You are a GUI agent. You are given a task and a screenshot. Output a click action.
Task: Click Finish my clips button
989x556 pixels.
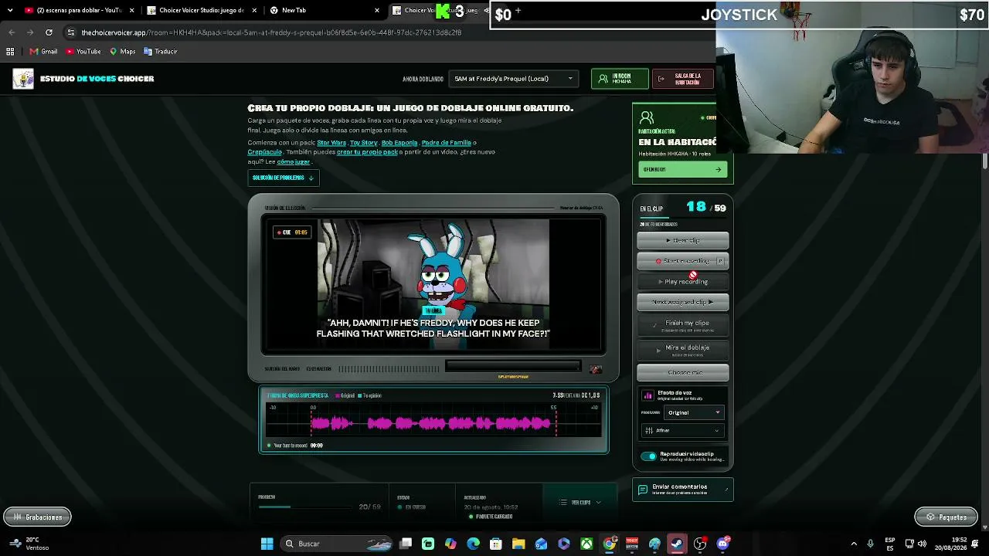(683, 324)
